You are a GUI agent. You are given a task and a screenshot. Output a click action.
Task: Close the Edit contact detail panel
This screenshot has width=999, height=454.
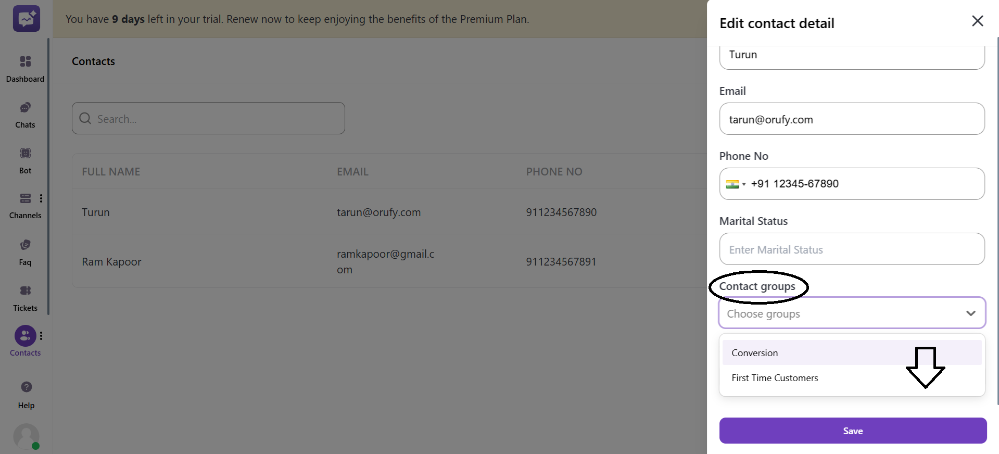pyautogui.click(x=977, y=21)
